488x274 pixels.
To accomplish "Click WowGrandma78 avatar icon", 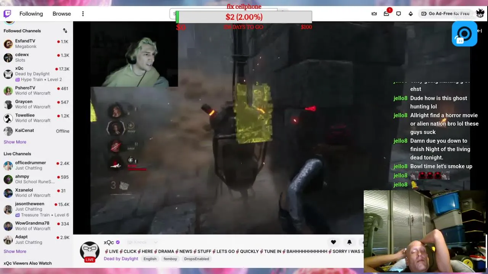I will point(8,226).
